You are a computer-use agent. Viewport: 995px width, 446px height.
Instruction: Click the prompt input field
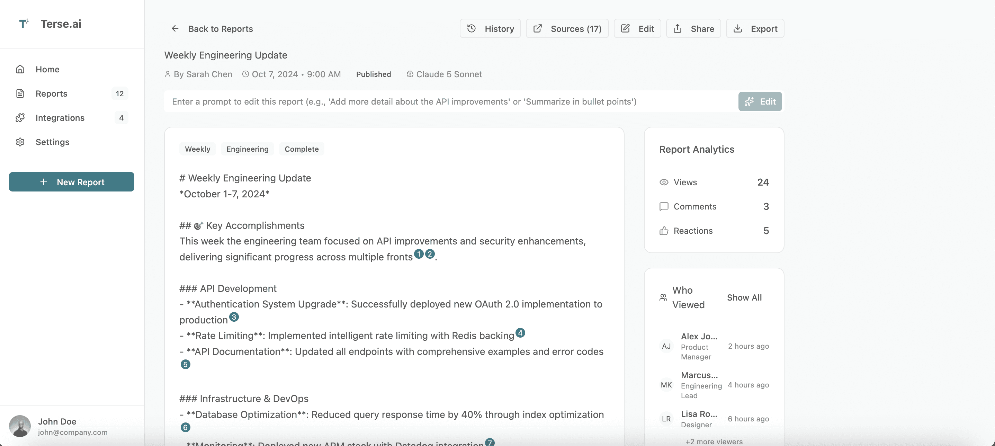451,102
